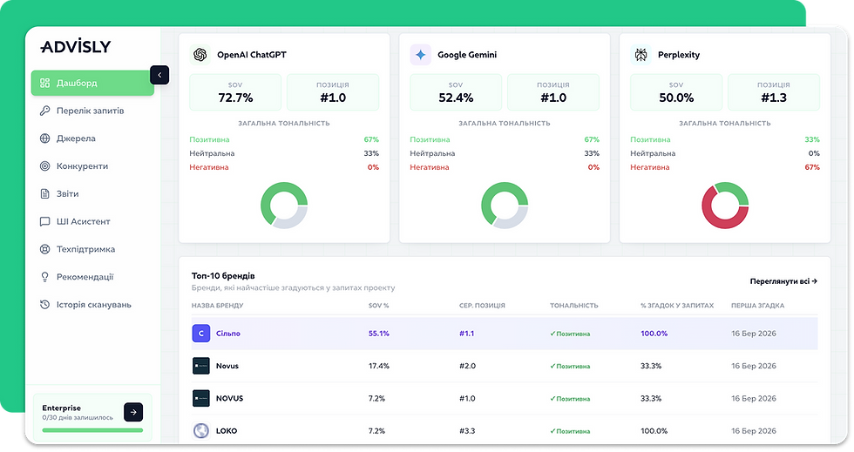Open ШІ Асистент chat
854x452 pixels.
(84, 221)
